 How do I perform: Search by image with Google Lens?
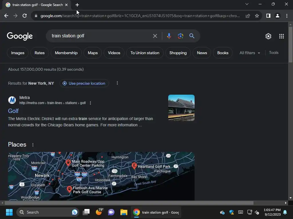click(x=180, y=36)
